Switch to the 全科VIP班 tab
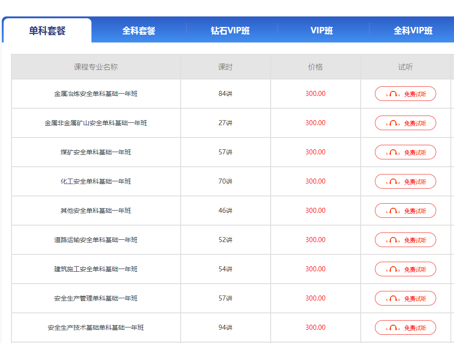Screen dimensions: 454x343 (x=413, y=31)
